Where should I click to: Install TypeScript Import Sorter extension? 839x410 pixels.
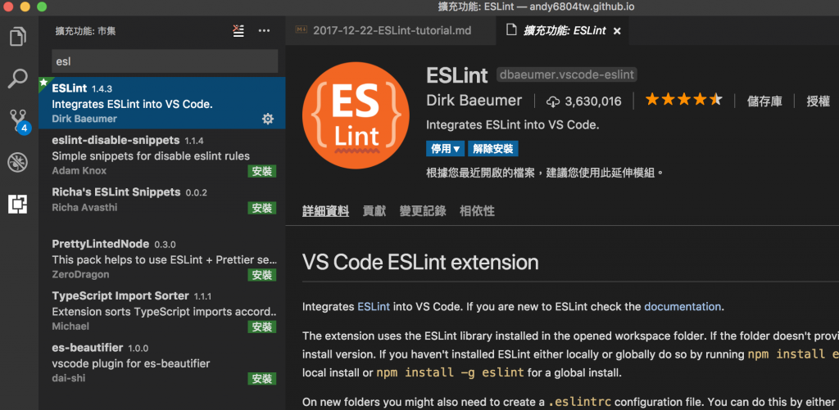pos(262,327)
